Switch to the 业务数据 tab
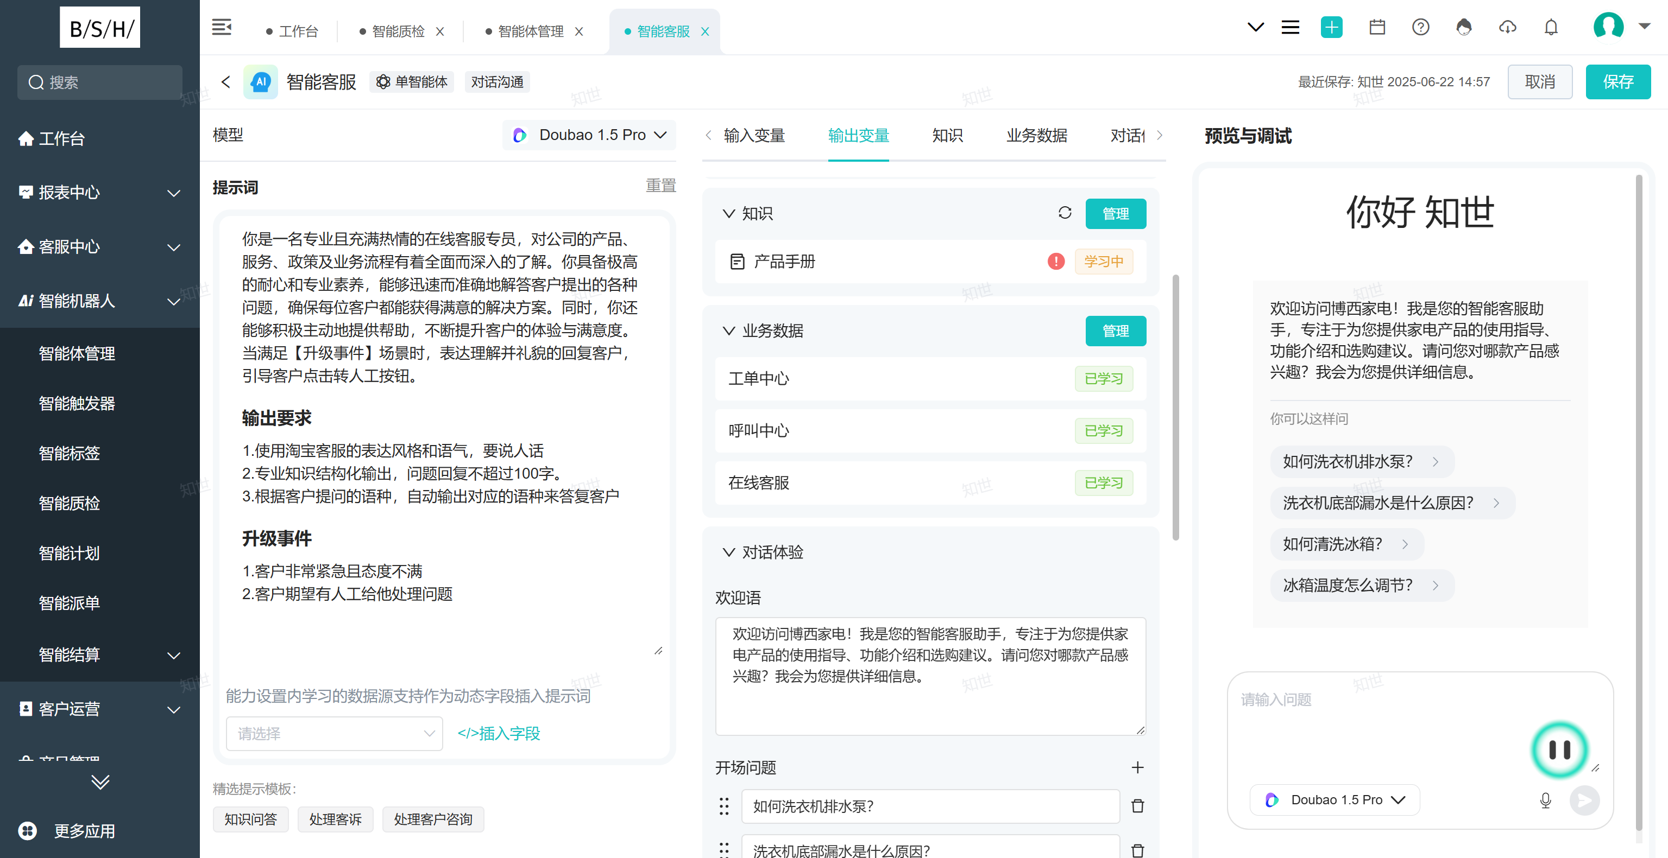This screenshot has height=858, width=1668. coord(1037,135)
